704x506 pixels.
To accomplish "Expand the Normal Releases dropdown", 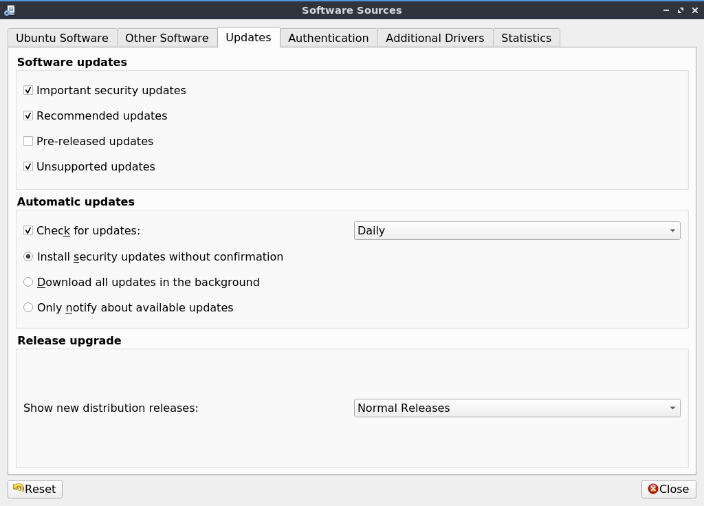I will coord(517,408).
